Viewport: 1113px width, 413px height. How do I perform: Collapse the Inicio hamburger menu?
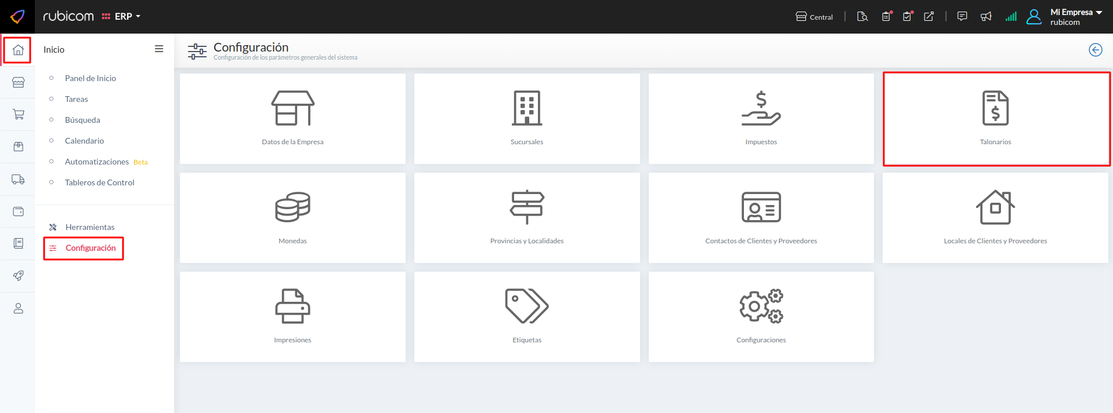(x=158, y=49)
